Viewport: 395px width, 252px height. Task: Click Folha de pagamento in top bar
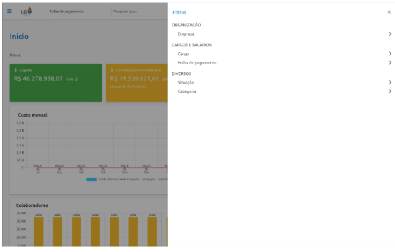click(x=66, y=11)
